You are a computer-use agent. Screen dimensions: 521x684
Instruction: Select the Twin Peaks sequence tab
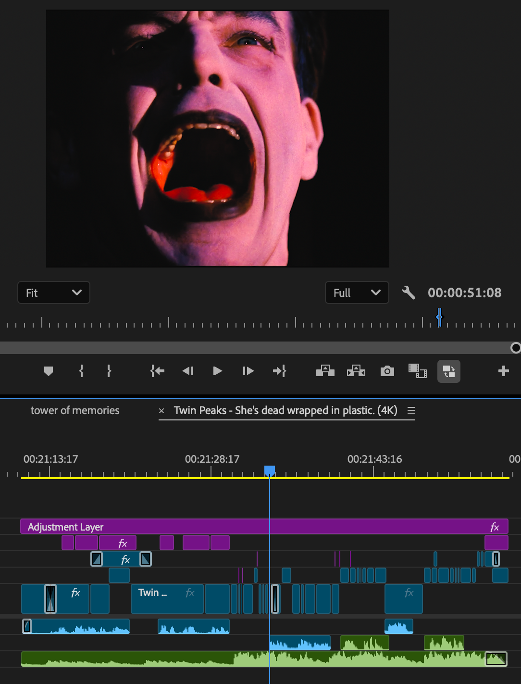tap(285, 410)
